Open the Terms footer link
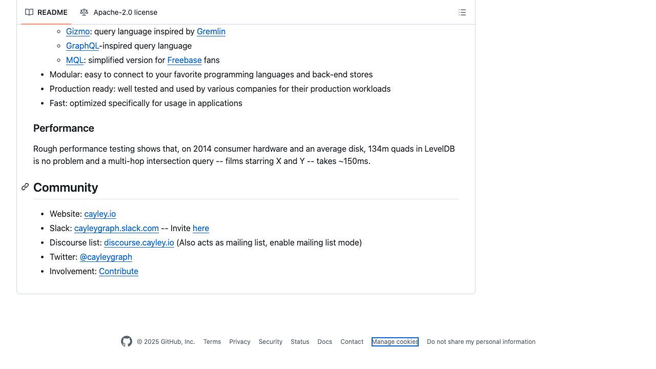The width and height of the screenshot is (656, 369). click(x=212, y=342)
